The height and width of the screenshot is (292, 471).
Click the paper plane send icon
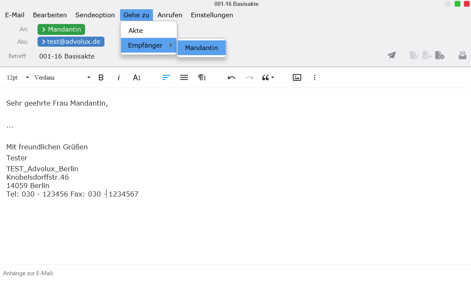pos(392,55)
